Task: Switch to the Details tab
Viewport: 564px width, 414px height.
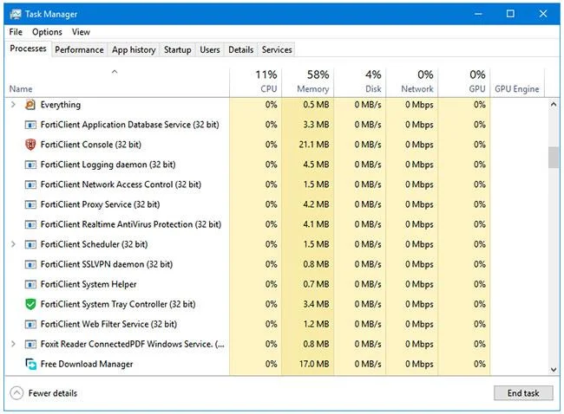Action: coord(240,49)
